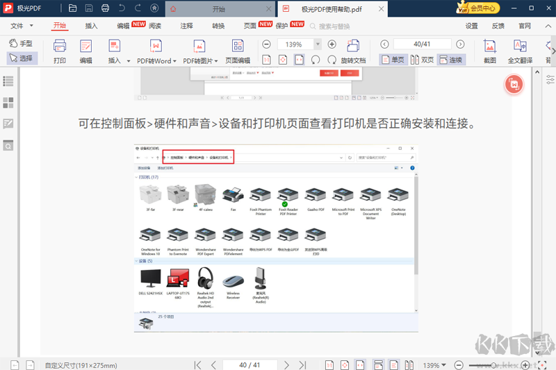The image size is (556, 370).
Task: Rotate the page clockwise
Action: click(x=332, y=60)
